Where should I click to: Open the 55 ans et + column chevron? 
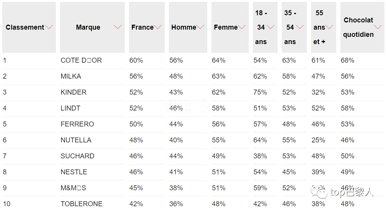point(329,27)
